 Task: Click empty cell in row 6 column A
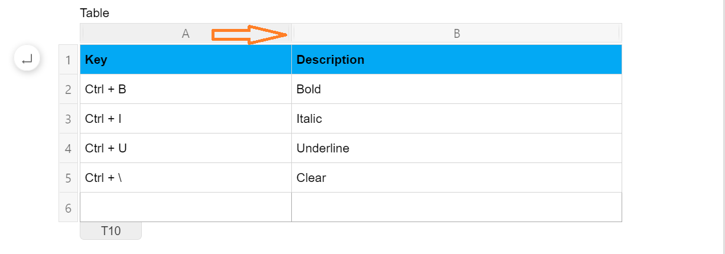(186, 207)
